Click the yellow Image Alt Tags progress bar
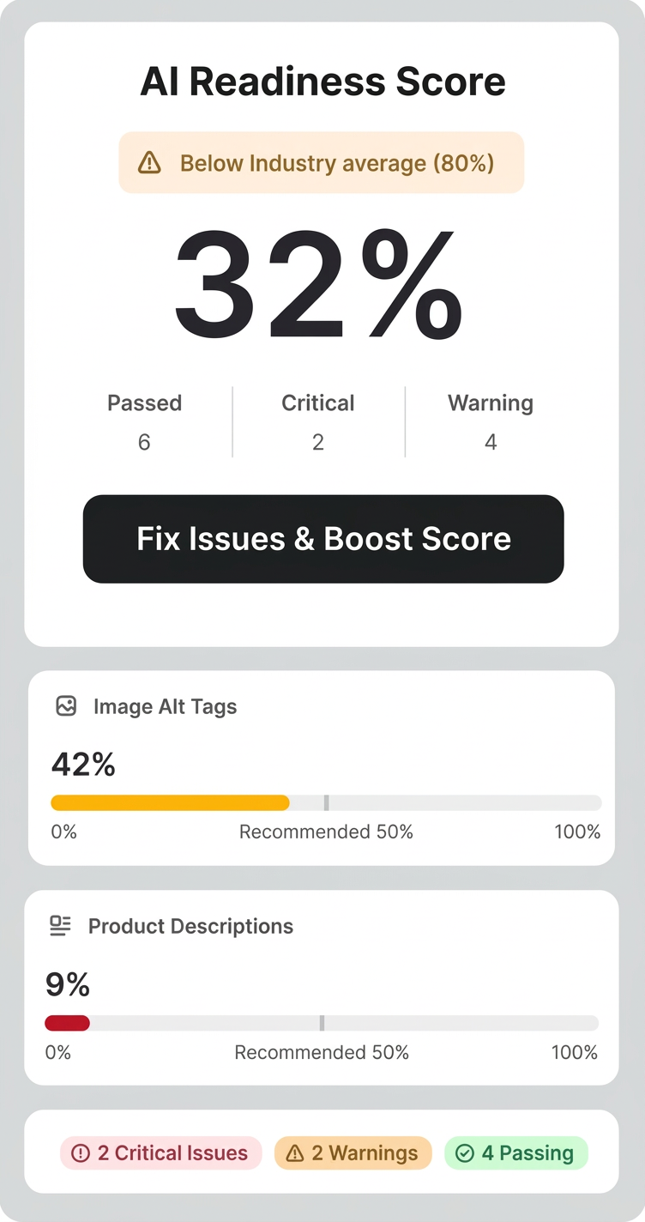 [170, 803]
